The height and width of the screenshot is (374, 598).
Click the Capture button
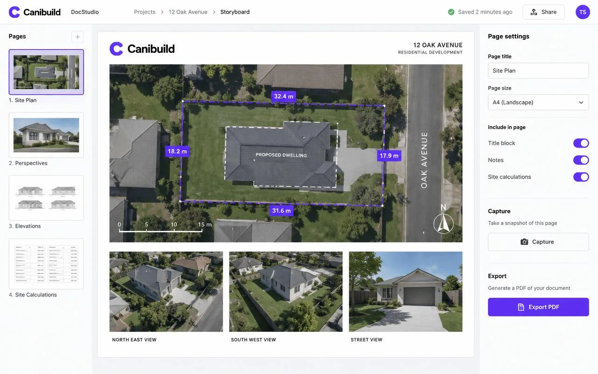tap(538, 242)
